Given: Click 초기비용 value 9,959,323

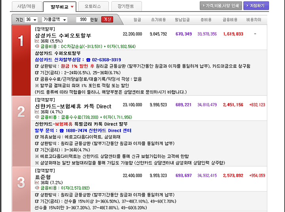Looking at the screenshot, I should tap(158, 176).
